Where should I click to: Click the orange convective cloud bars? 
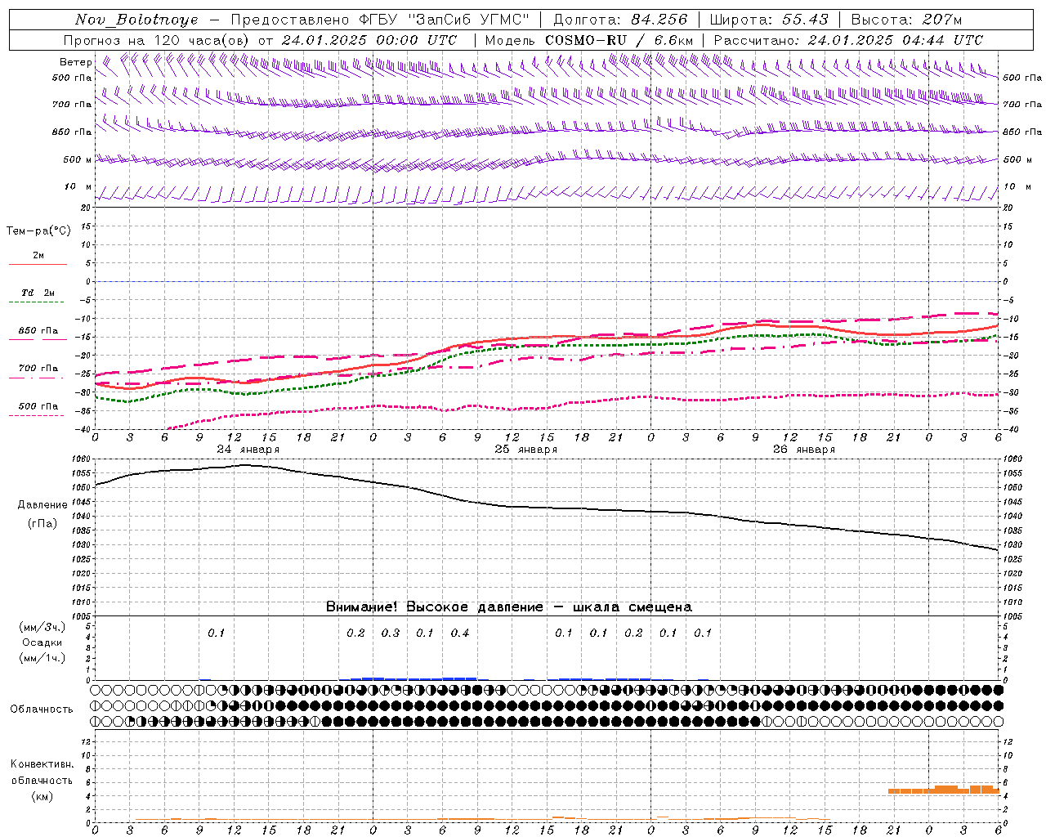point(943,790)
